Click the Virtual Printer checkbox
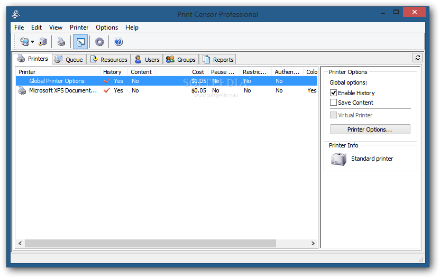Screen dimensions: 440x278 pos(333,115)
